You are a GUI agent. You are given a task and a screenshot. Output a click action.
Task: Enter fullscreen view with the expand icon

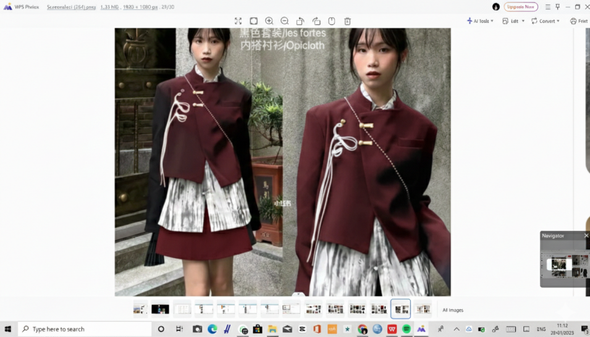point(238,21)
